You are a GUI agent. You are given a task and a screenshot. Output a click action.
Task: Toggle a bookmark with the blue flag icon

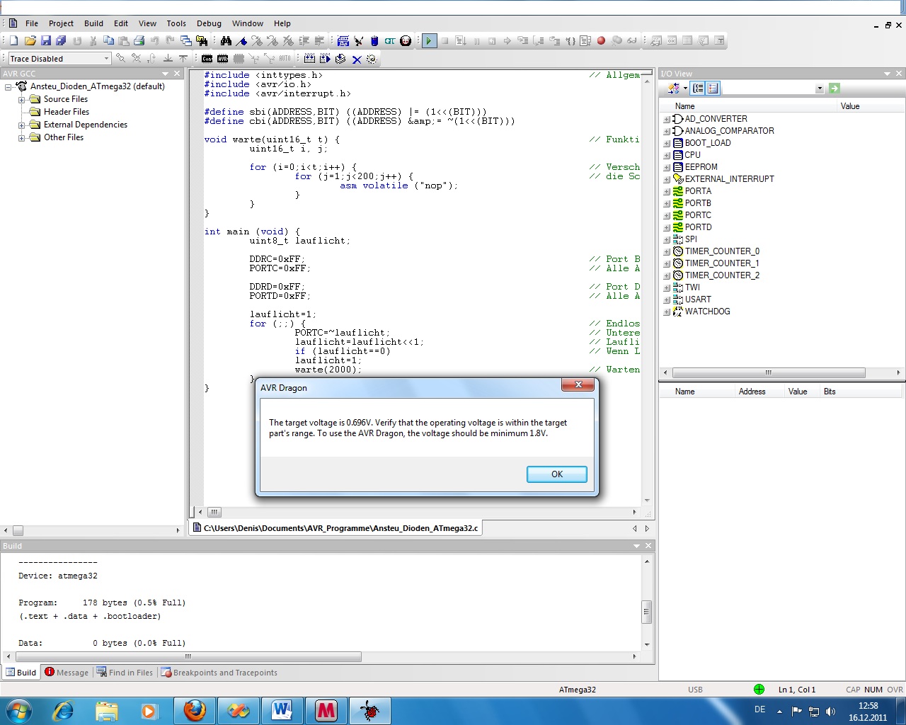coord(241,41)
